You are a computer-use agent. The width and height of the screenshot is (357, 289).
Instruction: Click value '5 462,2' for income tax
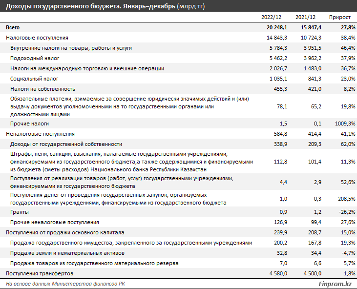point(278,58)
